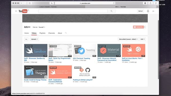Image resolution: width=171 pixels, height=96 pixels.
Task: Click the Programmatic Button video thumbnail
Action: [60, 50]
